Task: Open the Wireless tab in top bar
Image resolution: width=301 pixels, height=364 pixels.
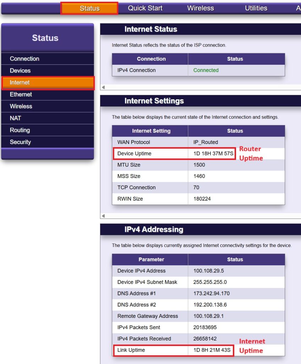Action: tap(201, 8)
